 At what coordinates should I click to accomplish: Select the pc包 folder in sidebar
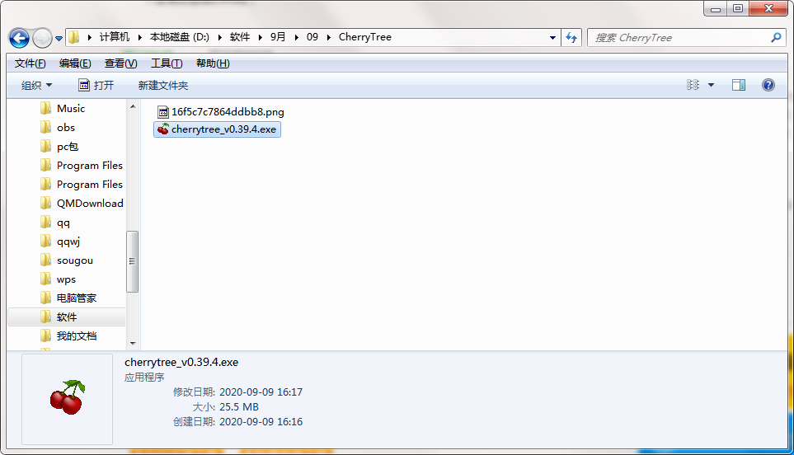pyautogui.click(x=68, y=147)
